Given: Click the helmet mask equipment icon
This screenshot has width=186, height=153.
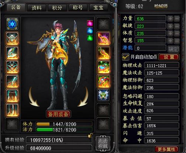Looking at the screenshot, I should click(12, 38).
